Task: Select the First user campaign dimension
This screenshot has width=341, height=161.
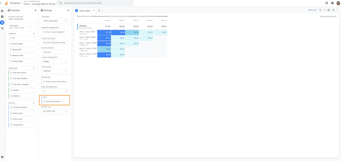Action: pyautogui.click(x=22, y=84)
